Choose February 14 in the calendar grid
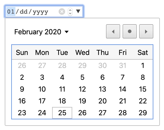The image size is (164, 130). 123,89
